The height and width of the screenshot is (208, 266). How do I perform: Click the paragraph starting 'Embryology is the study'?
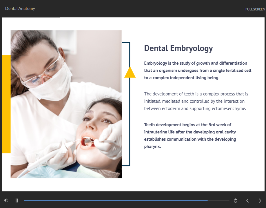(x=198, y=70)
